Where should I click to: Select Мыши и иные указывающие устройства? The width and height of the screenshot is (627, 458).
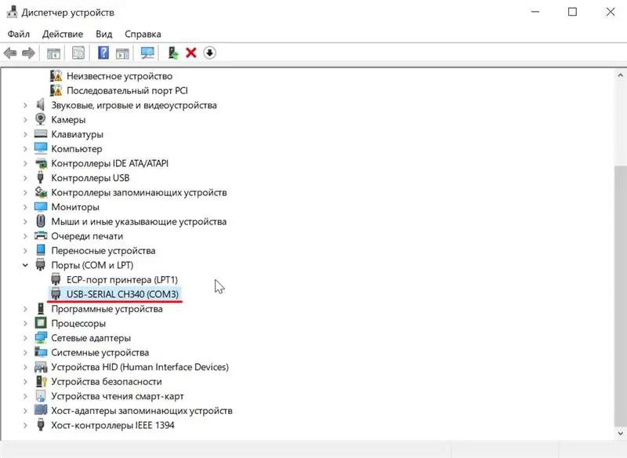coord(139,221)
